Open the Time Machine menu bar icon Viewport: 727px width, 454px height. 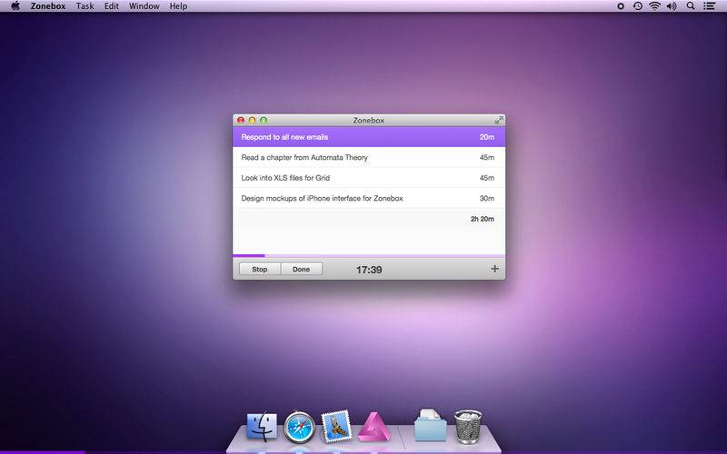pos(638,6)
